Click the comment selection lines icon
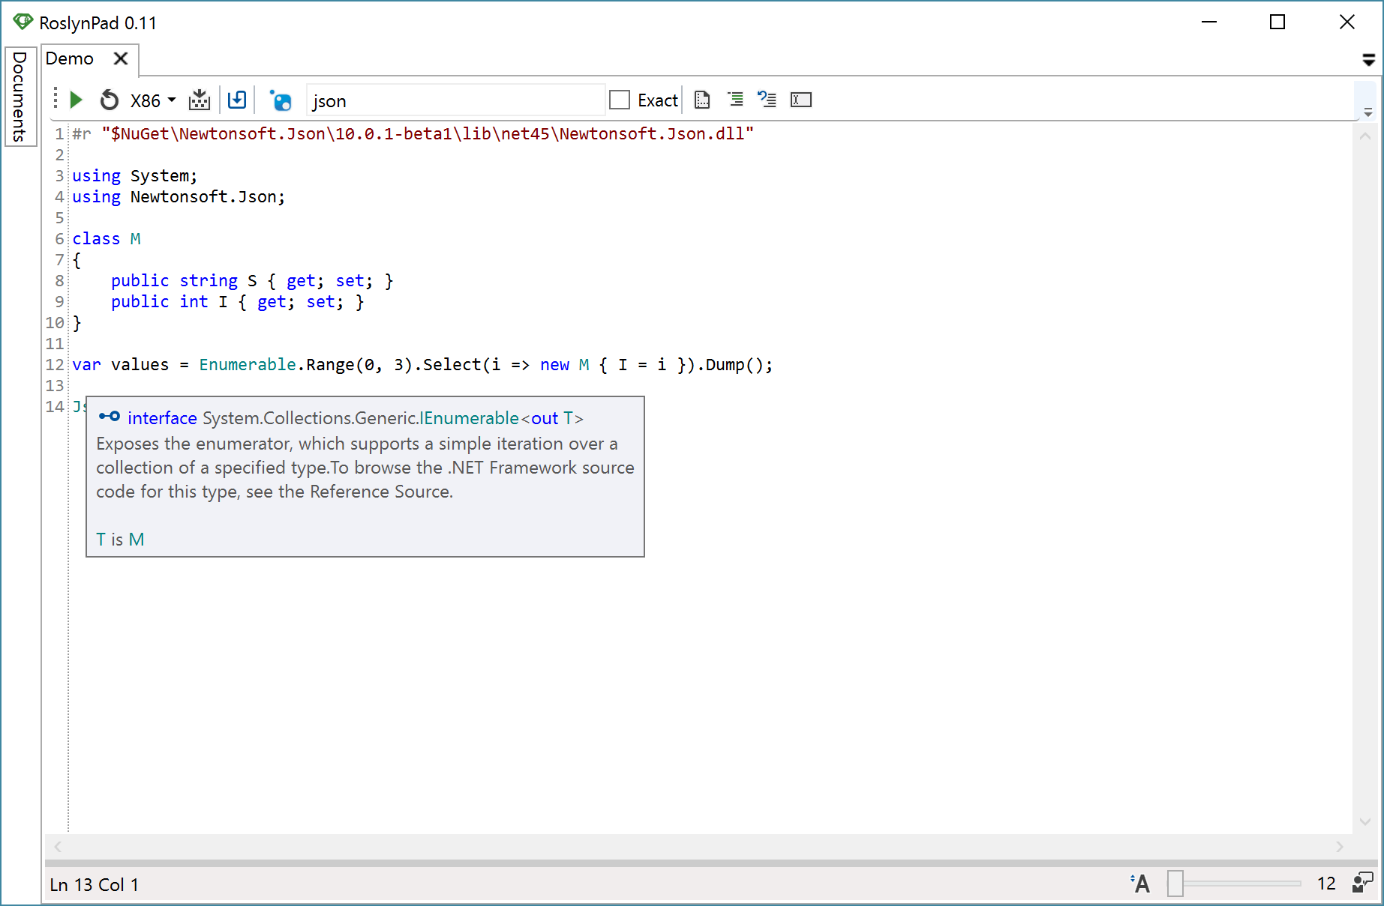This screenshot has height=906, width=1384. tap(736, 99)
